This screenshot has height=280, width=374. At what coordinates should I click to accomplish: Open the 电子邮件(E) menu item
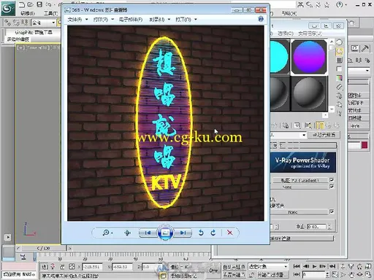point(131,20)
